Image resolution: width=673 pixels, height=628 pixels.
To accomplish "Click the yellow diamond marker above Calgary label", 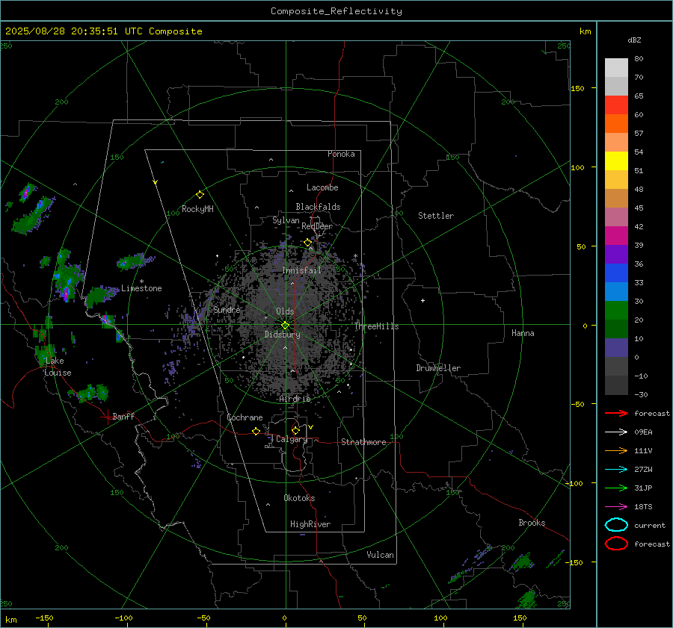I will [x=295, y=430].
